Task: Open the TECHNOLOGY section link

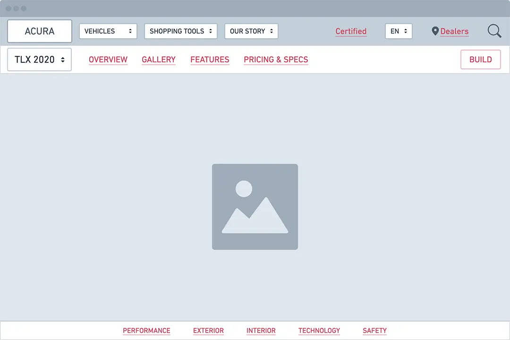Action: [319, 331]
